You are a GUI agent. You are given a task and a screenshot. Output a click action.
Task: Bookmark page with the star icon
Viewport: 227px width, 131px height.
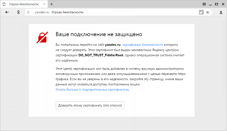point(208,12)
